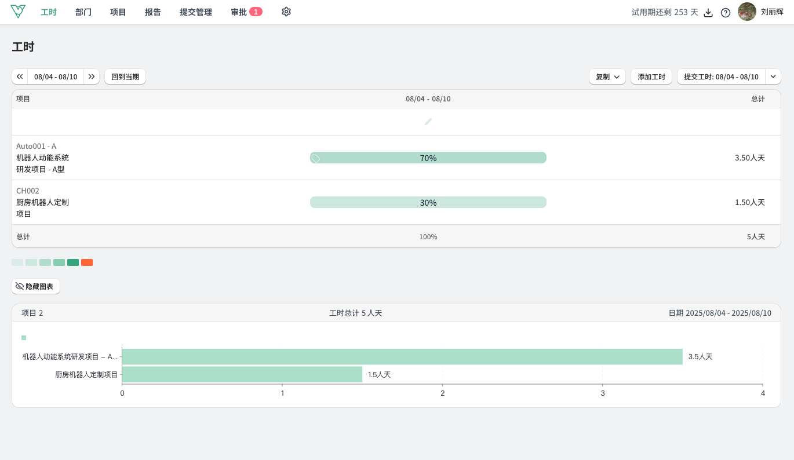Click the 回到当期 button
The width and height of the screenshot is (794, 460).
pos(125,76)
